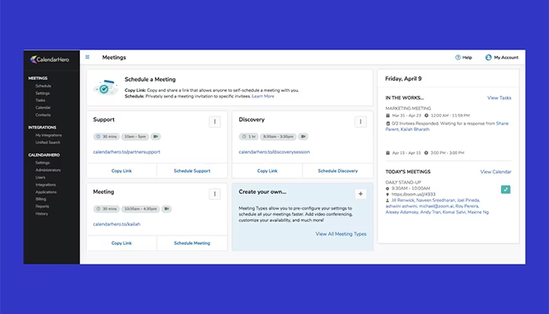
Task: Open the calendarhero.to/kailah link
Action: pyautogui.click(x=117, y=225)
